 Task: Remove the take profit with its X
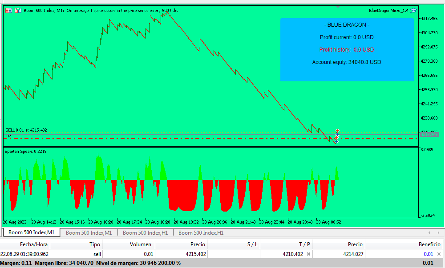308,254
